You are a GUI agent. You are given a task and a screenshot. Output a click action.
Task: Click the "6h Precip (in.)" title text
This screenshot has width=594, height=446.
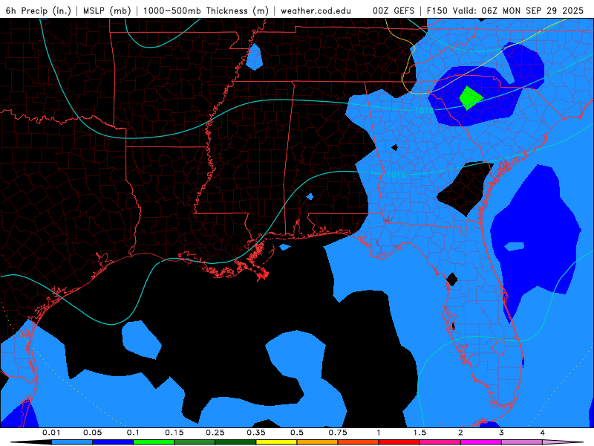(x=38, y=10)
